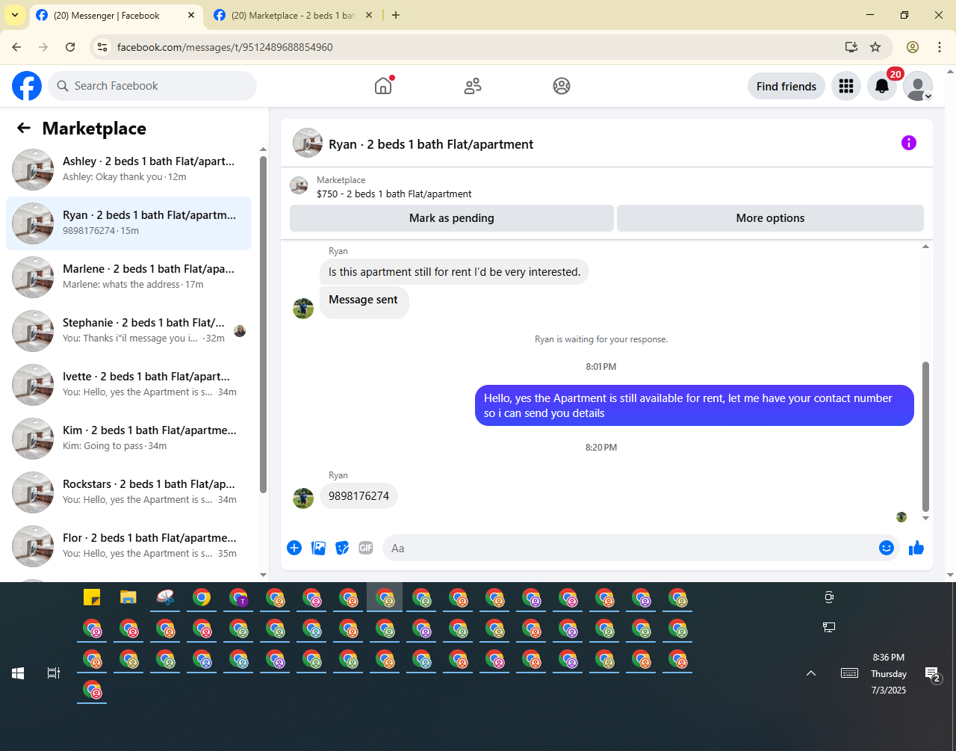Image resolution: width=956 pixels, height=751 pixels.
Task: Open Facebook home logo
Action: coord(27,86)
